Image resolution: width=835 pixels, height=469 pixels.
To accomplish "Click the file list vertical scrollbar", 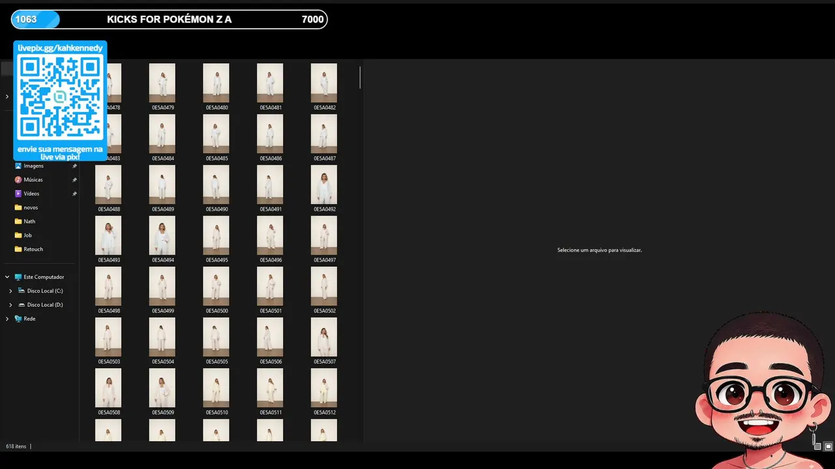I will (x=359, y=78).
